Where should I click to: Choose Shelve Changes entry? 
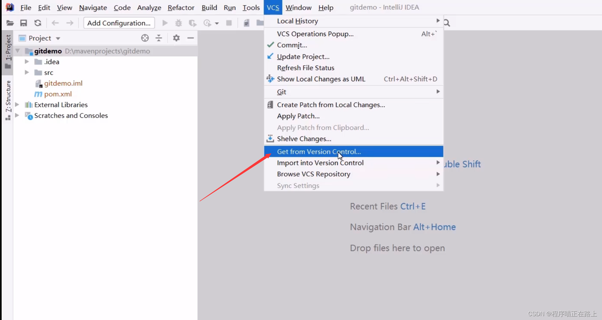pyautogui.click(x=354, y=139)
